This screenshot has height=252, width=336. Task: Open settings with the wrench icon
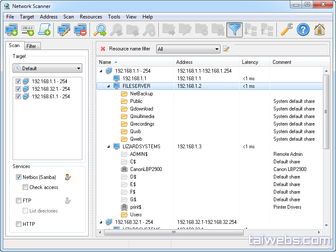click(x=287, y=30)
